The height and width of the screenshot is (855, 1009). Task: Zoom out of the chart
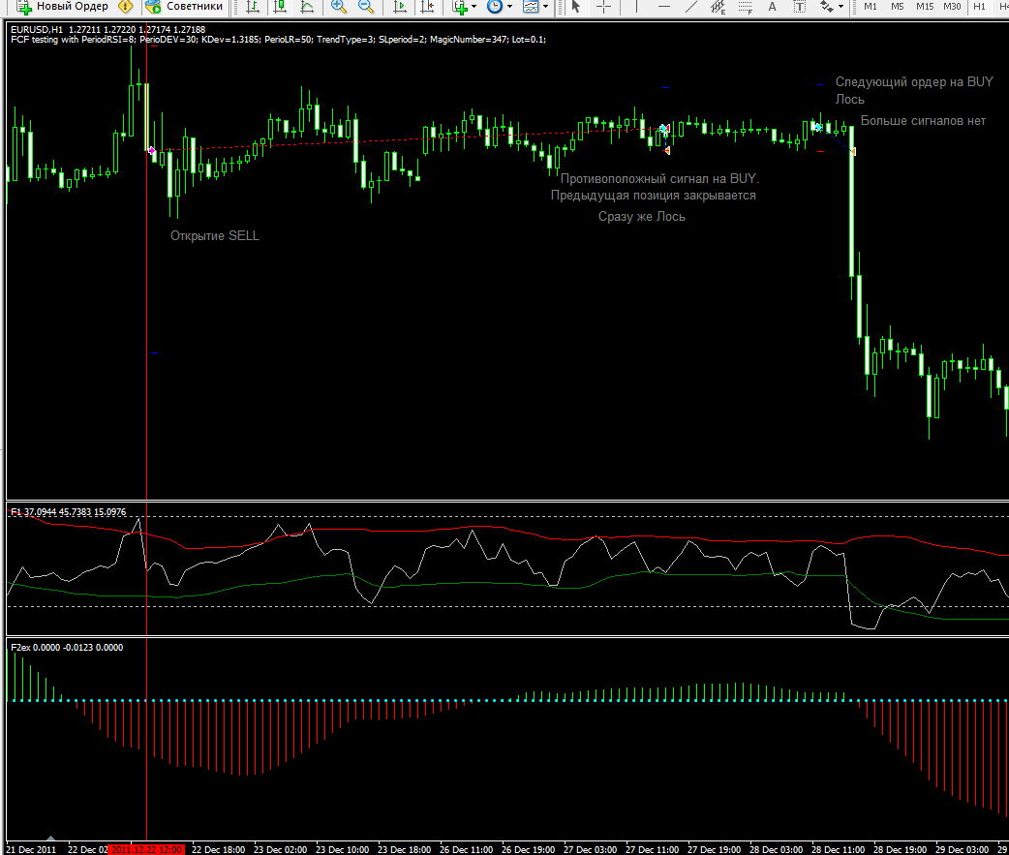pyautogui.click(x=365, y=7)
